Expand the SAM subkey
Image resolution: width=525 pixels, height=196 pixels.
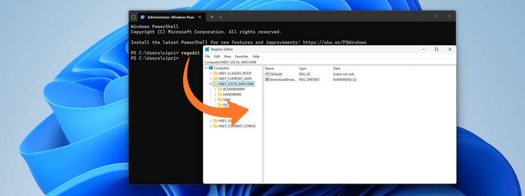click(x=215, y=99)
